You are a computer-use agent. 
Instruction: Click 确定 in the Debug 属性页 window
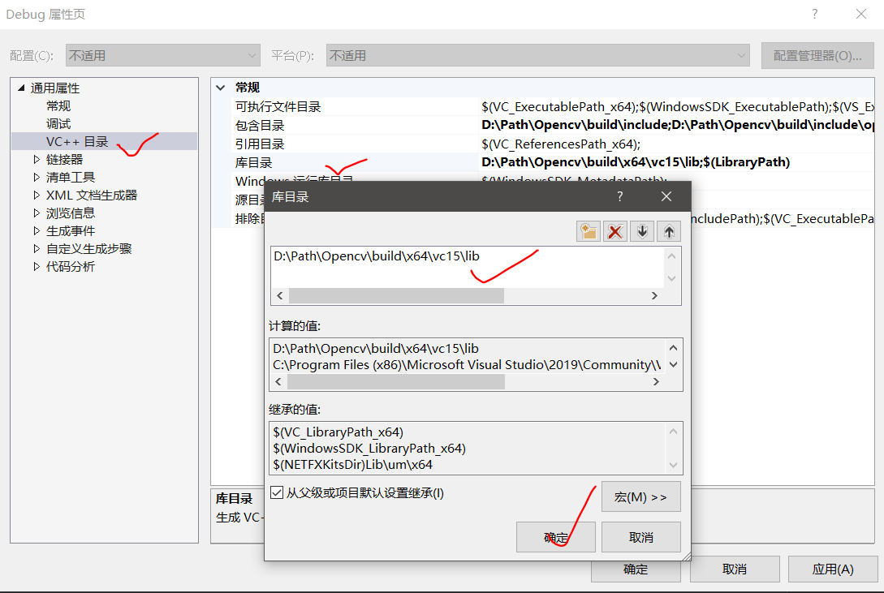click(636, 569)
